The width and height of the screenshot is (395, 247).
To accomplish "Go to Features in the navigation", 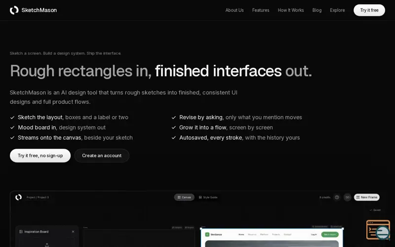I will tap(261, 10).
